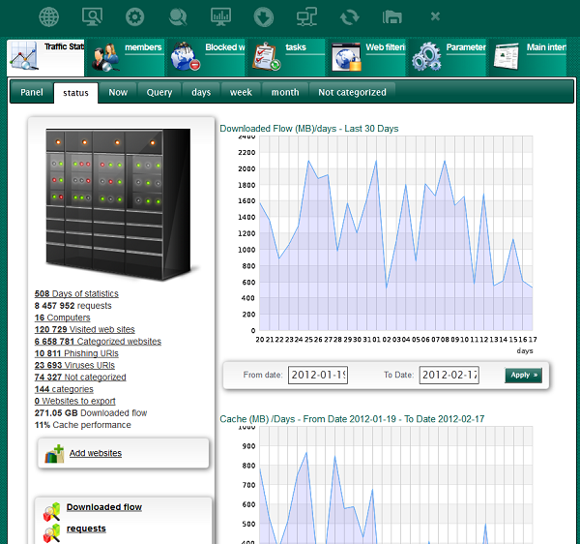
Task: Switch to the month tab
Action: (285, 92)
